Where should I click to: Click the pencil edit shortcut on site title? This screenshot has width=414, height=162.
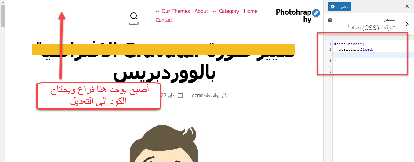316,13
